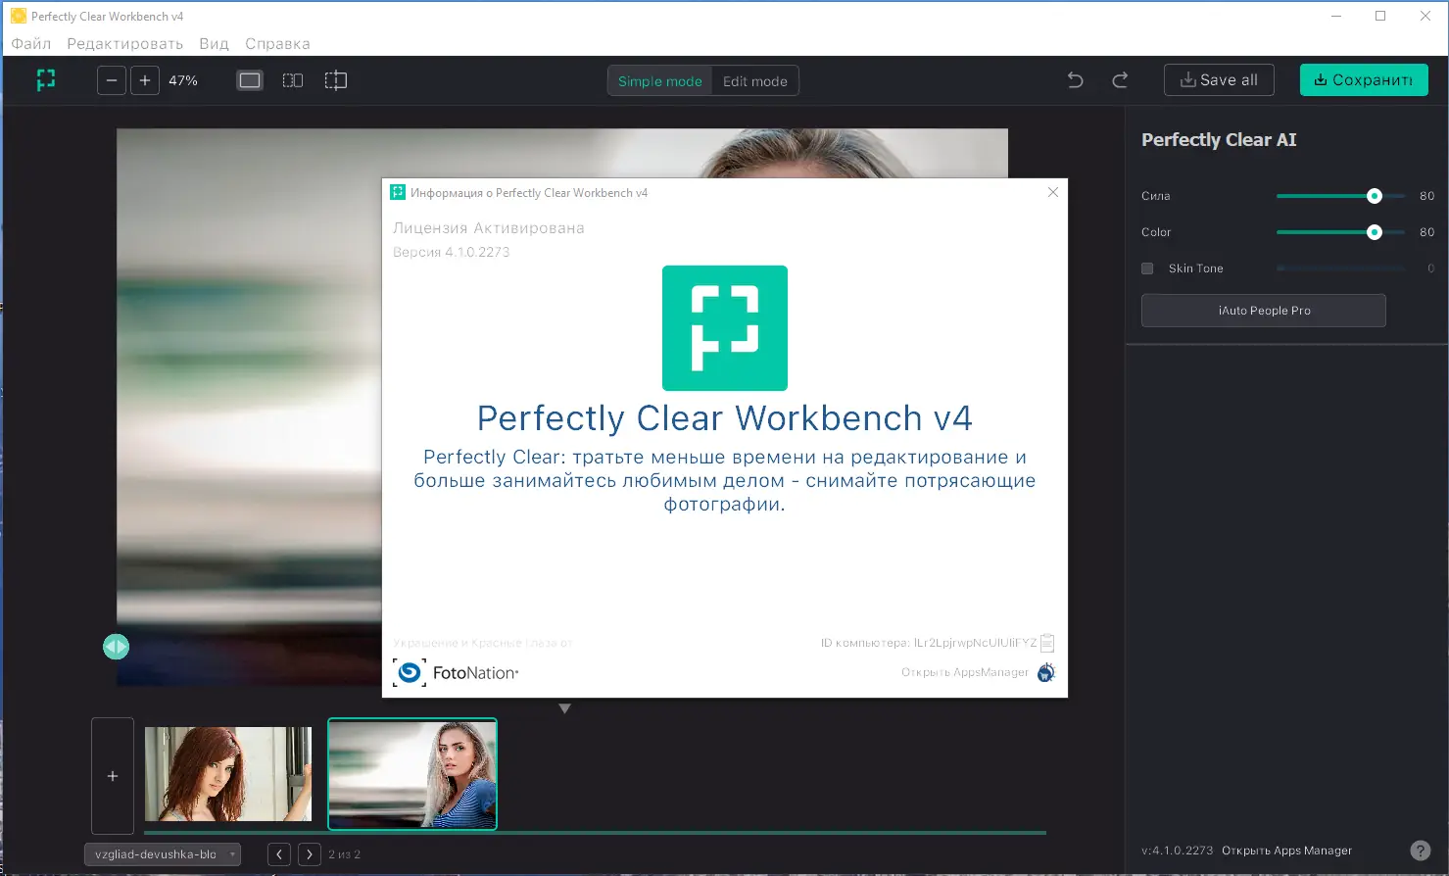The height and width of the screenshot is (876, 1449).
Task: Click the Perfectly Clear logo in the toolbar
Action: pos(45,79)
